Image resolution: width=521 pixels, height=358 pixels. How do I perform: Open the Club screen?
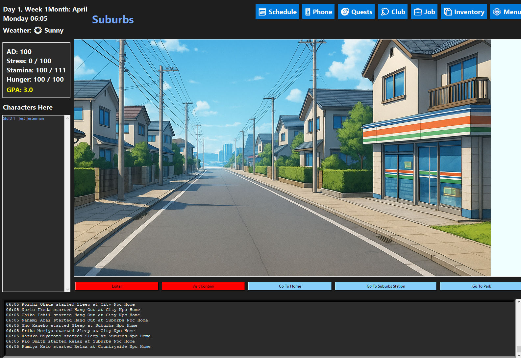pos(393,12)
